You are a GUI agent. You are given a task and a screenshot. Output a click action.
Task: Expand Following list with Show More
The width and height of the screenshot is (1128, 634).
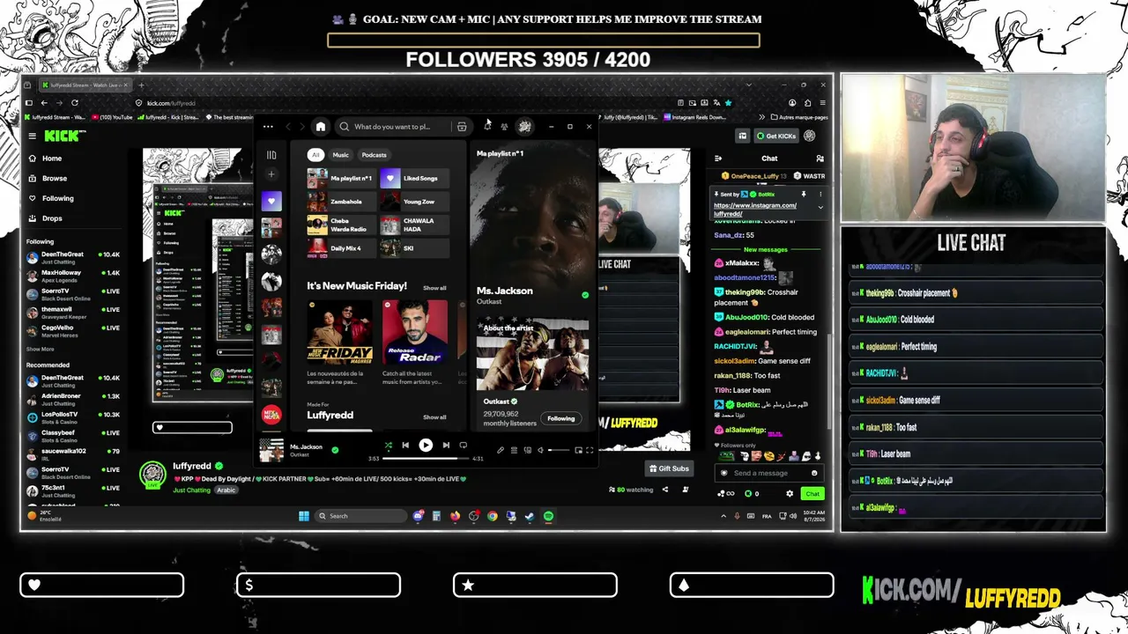pos(41,350)
